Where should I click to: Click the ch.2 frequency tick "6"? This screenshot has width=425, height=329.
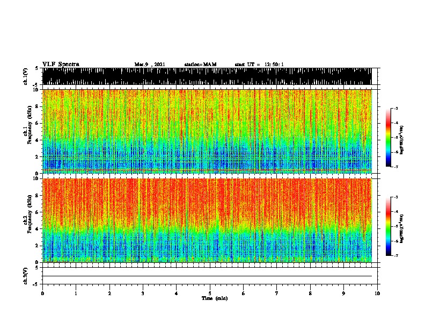[37, 212]
